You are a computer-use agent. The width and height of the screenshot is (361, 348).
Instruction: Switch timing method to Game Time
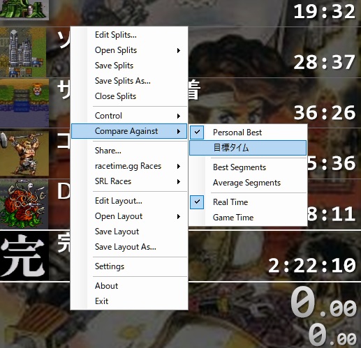(x=248, y=218)
